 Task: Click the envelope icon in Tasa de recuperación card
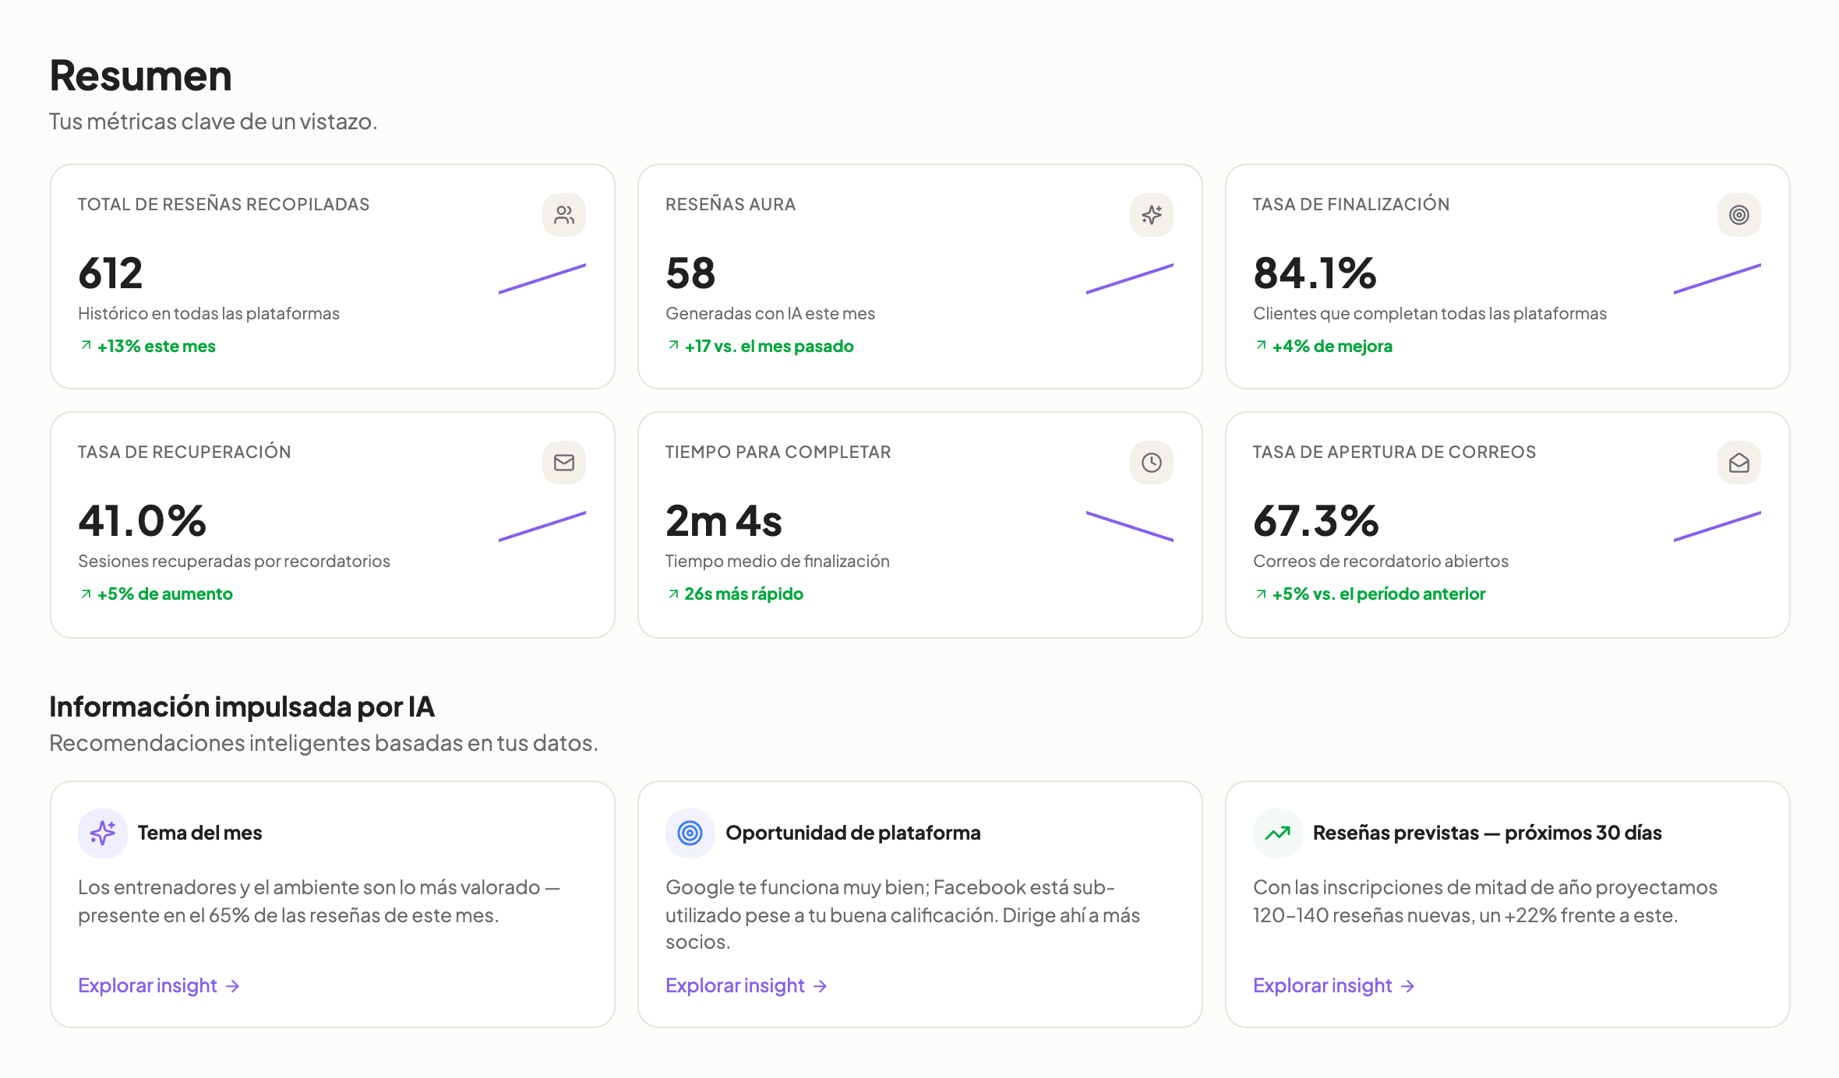564,463
